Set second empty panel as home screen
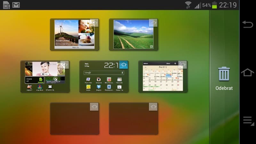256x144 pixels. [x=153, y=107]
